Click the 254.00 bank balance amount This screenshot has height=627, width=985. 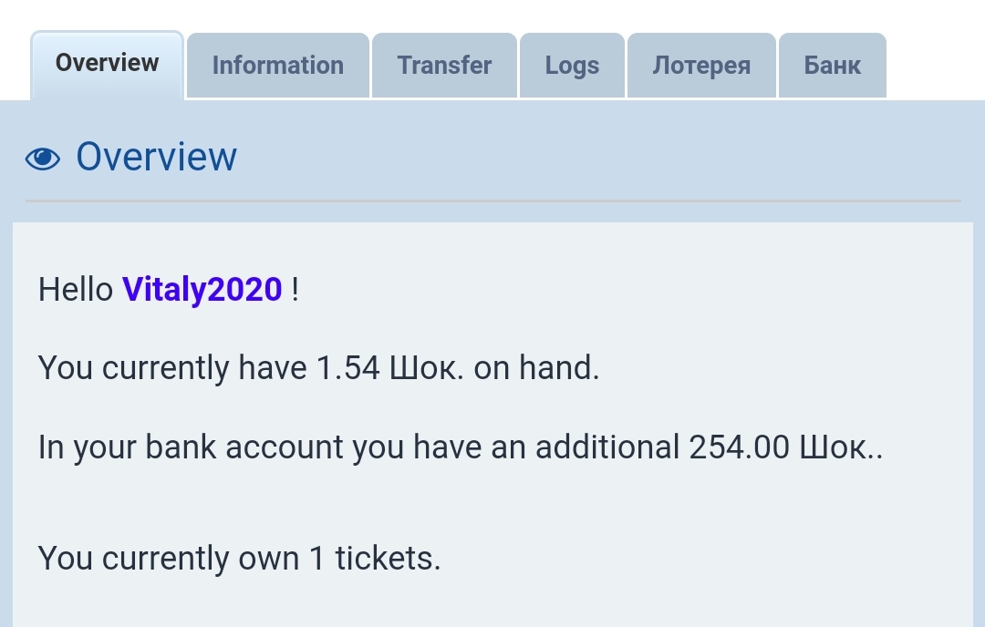point(739,447)
